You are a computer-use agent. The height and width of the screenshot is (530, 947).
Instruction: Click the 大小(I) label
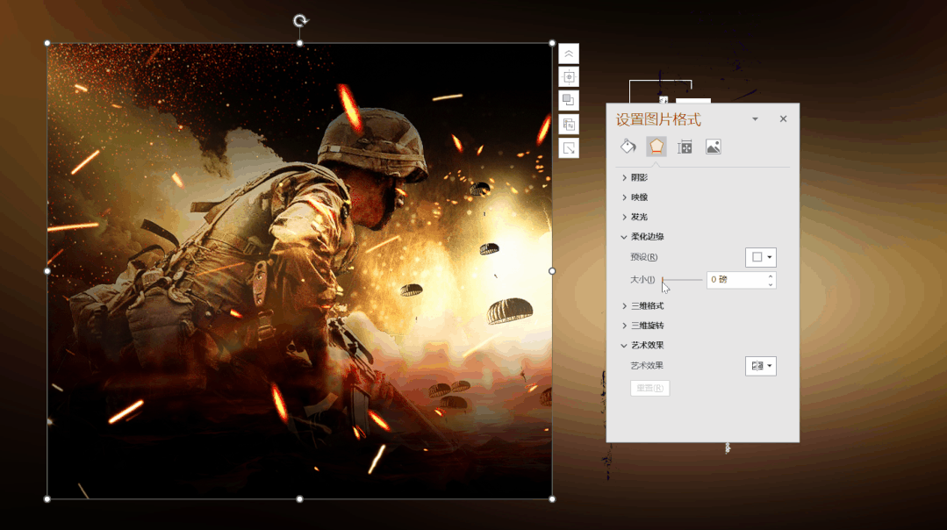click(x=642, y=280)
